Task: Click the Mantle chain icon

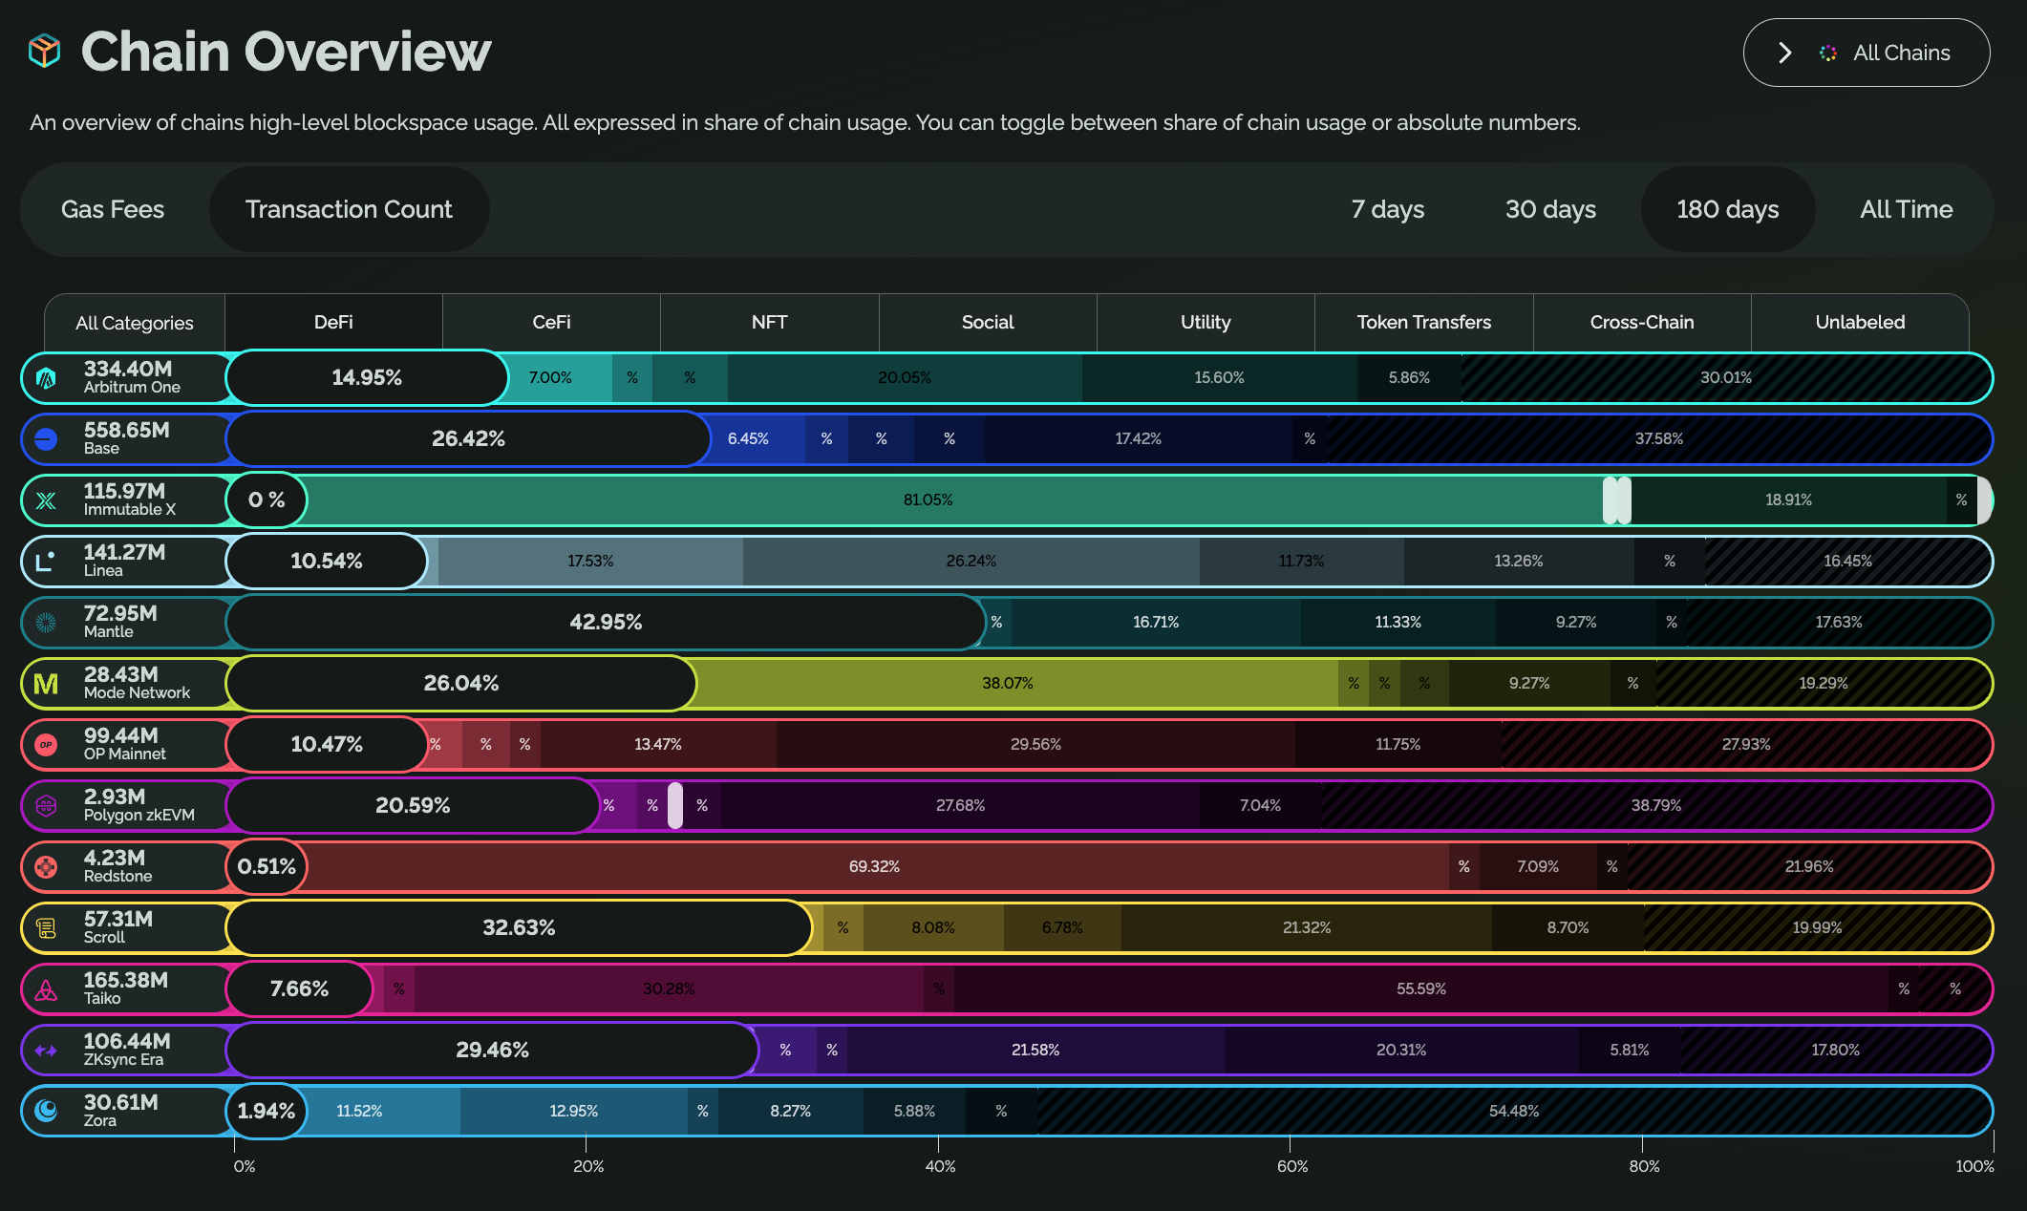Action: (x=46, y=623)
